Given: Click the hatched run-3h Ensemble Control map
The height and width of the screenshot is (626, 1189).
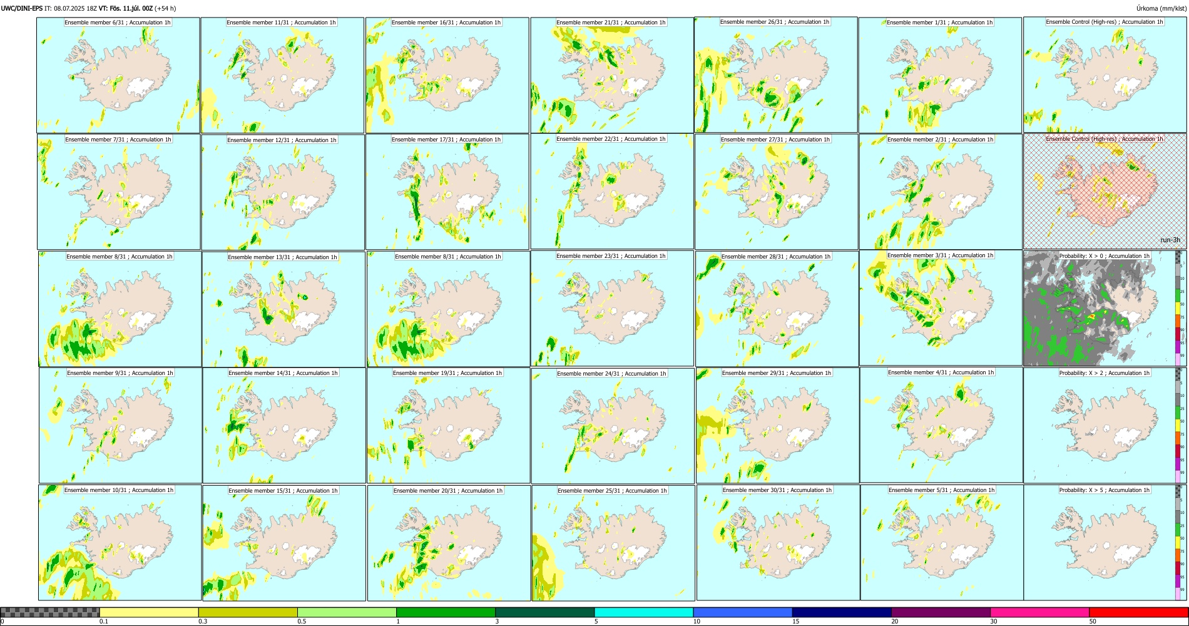Looking at the screenshot, I should click(1105, 192).
